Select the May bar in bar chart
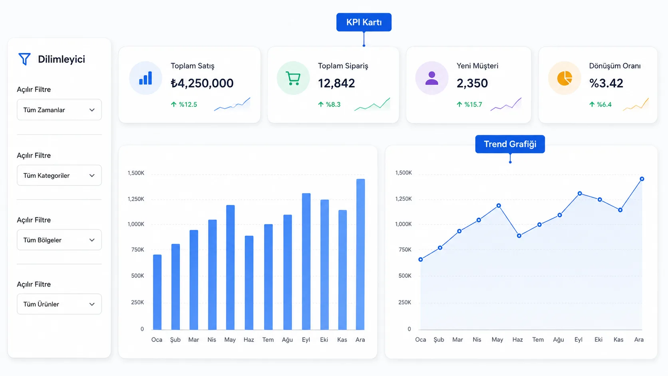Screen dimensions: 668x376 [x=231, y=267]
